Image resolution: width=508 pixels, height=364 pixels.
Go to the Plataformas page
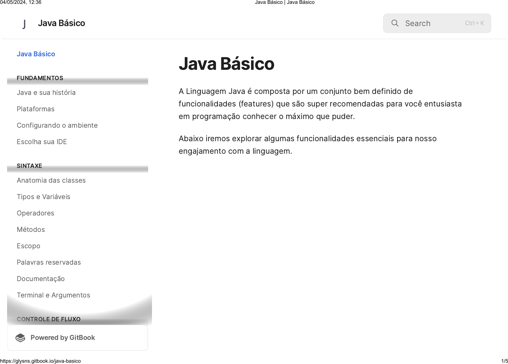click(x=35, y=109)
